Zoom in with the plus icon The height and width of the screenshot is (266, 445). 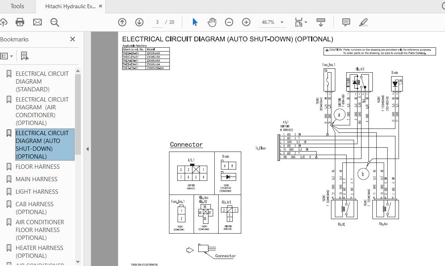point(246,22)
